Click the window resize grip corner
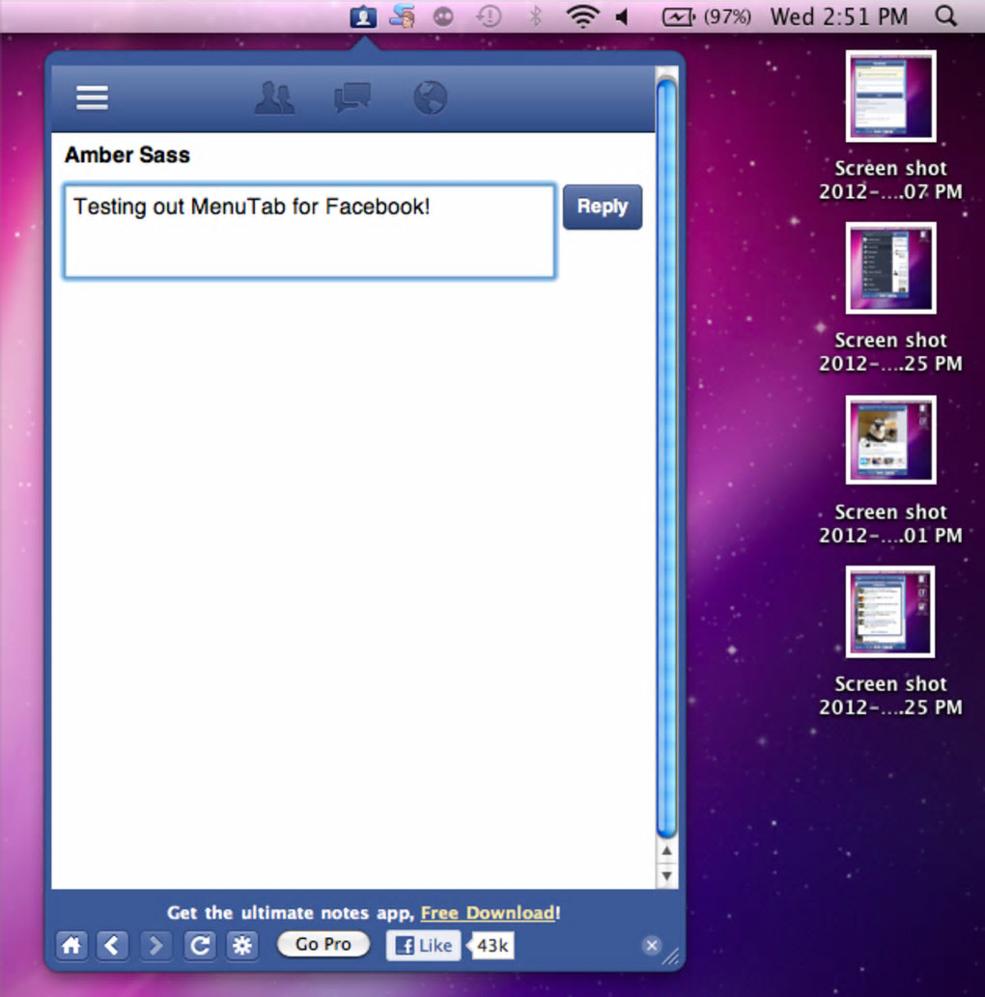 tap(670, 956)
